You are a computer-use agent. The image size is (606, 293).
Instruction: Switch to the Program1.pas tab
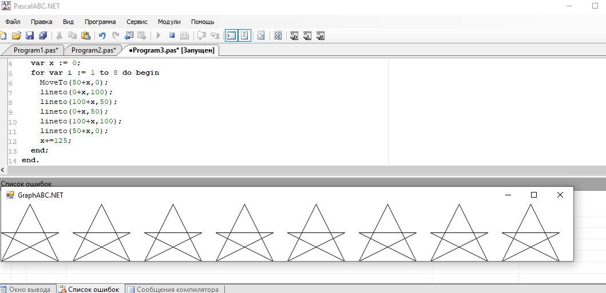click(x=35, y=50)
